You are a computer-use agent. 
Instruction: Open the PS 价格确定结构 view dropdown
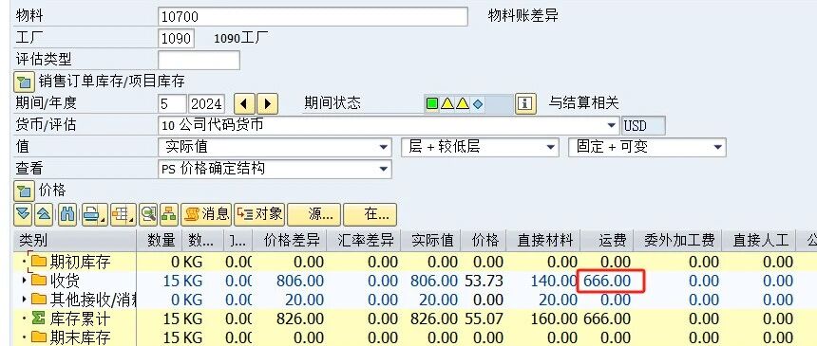point(385,169)
